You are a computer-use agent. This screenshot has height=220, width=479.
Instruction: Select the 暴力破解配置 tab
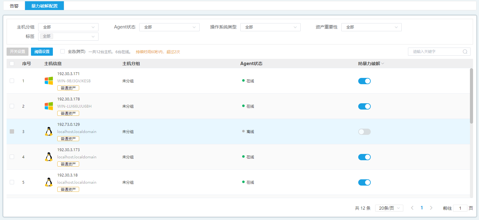pos(44,6)
